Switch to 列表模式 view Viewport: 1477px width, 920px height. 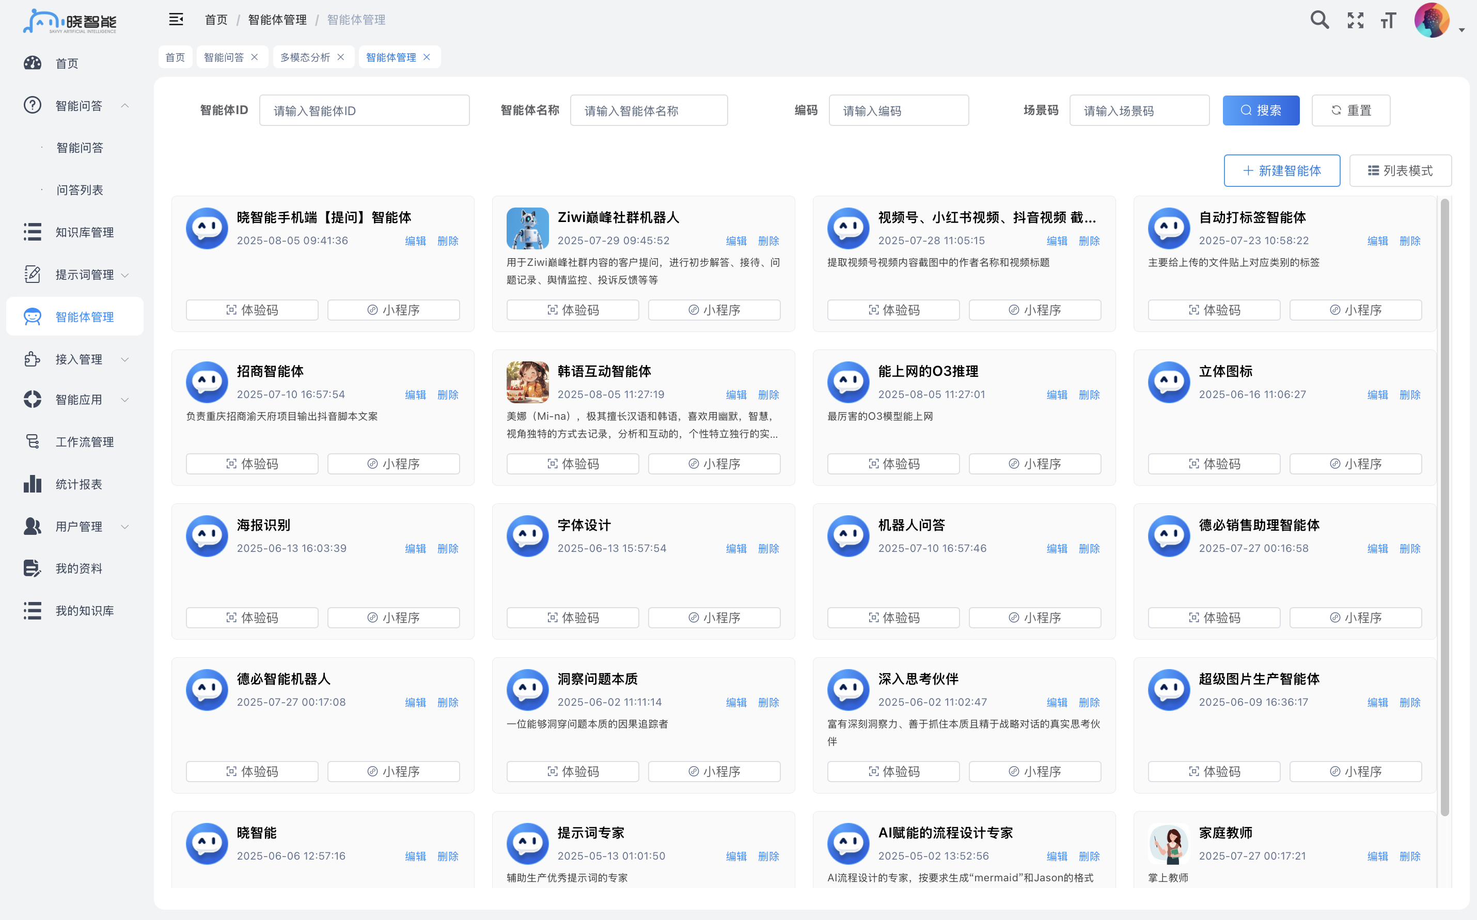(x=1400, y=170)
